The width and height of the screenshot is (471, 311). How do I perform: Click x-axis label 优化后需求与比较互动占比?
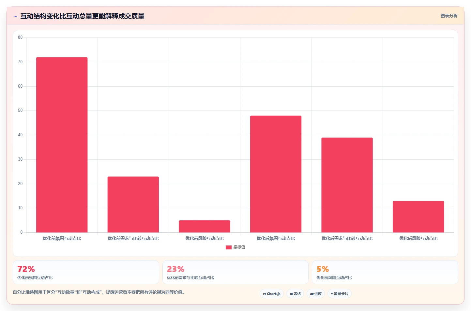[347, 239]
